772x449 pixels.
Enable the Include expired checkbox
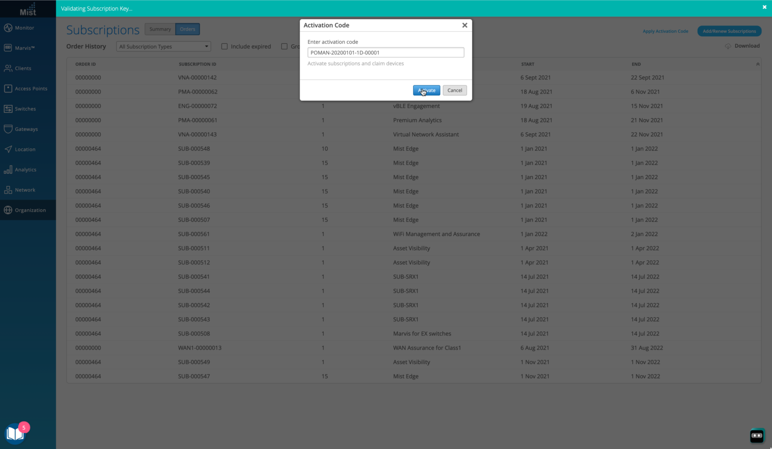(224, 46)
